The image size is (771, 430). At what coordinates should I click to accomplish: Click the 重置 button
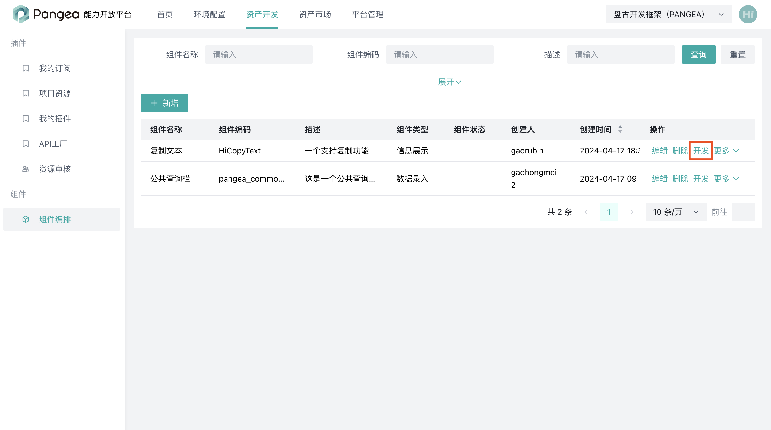[737, 54]
